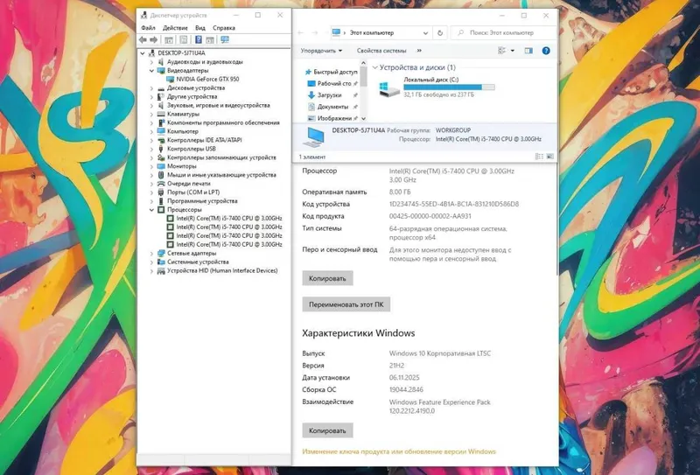Click 32,1 ГБ свободно из 237 ГБ text
Viewport: 700px width, 475px height.
click(439, 94)
